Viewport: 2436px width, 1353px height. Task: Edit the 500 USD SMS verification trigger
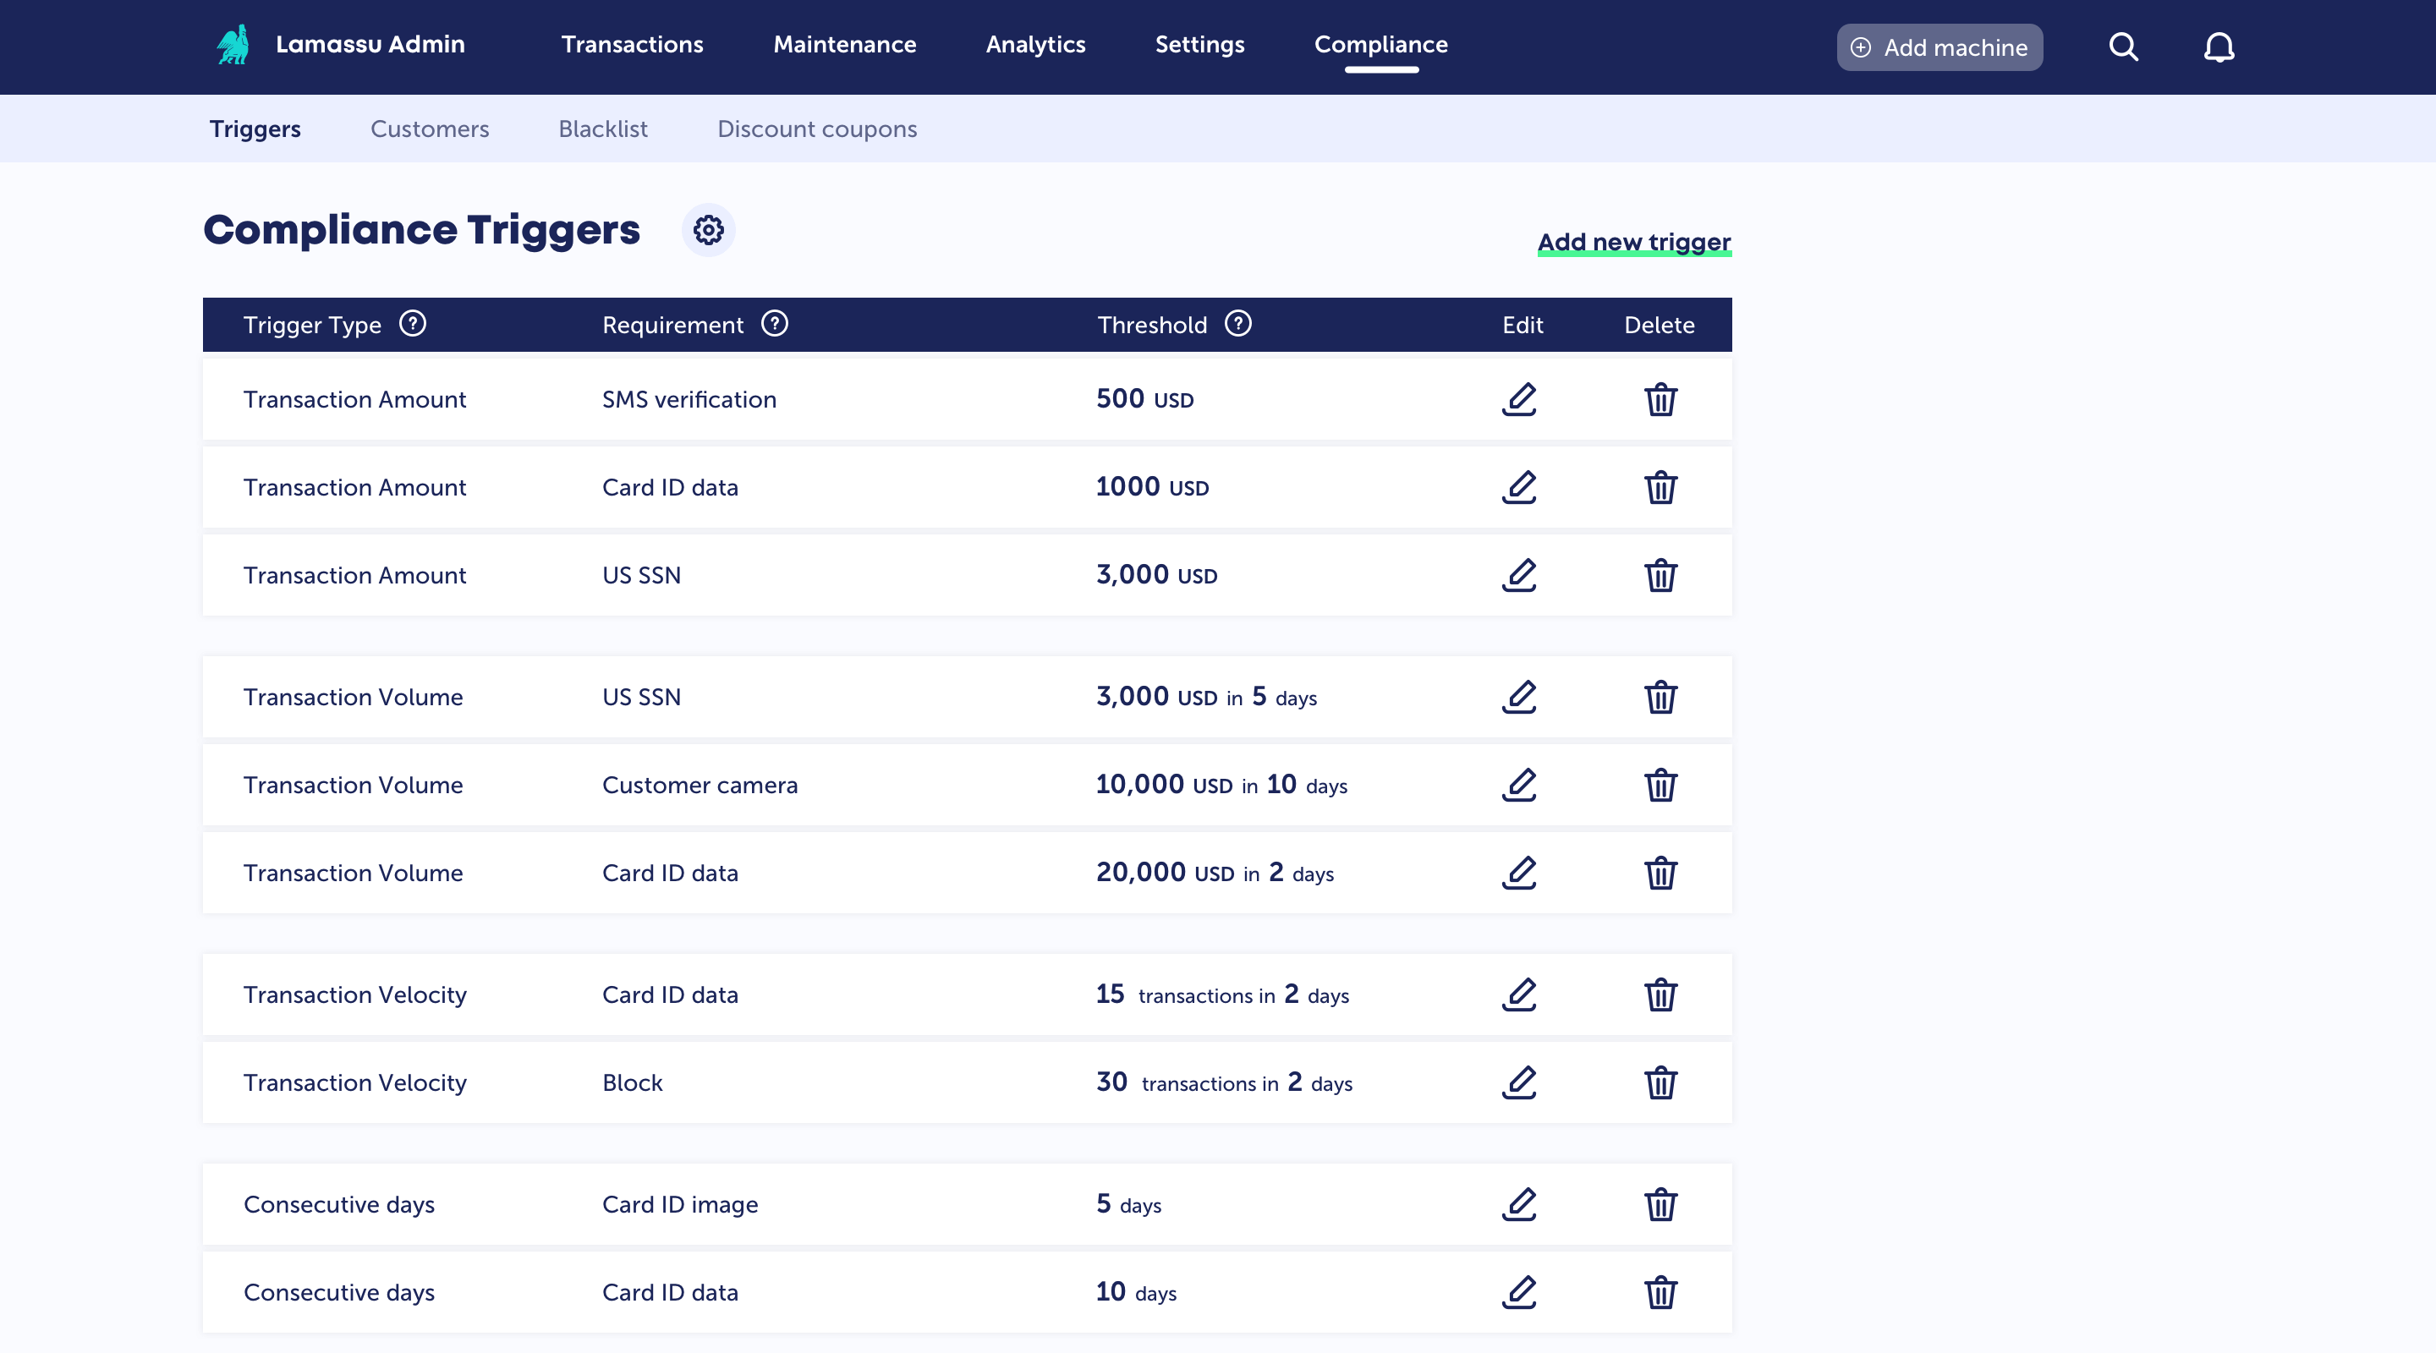(1519, 399)
